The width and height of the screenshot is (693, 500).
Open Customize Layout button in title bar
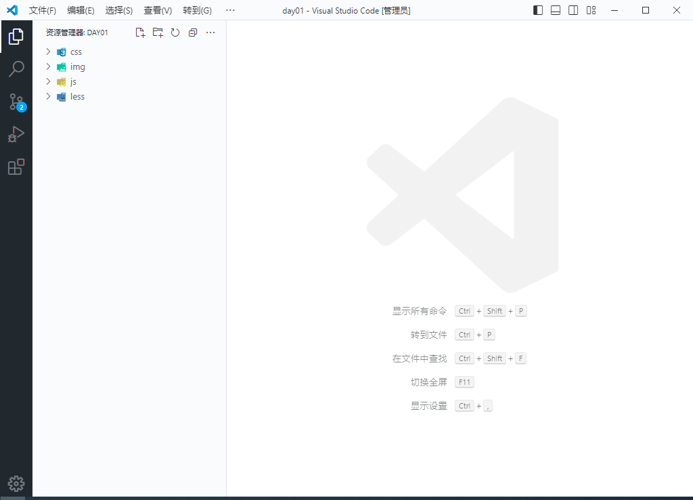click(591, 10)
